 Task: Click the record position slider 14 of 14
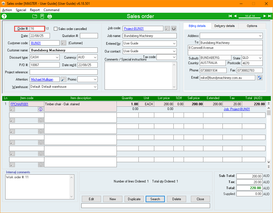[x=250, y=16]
